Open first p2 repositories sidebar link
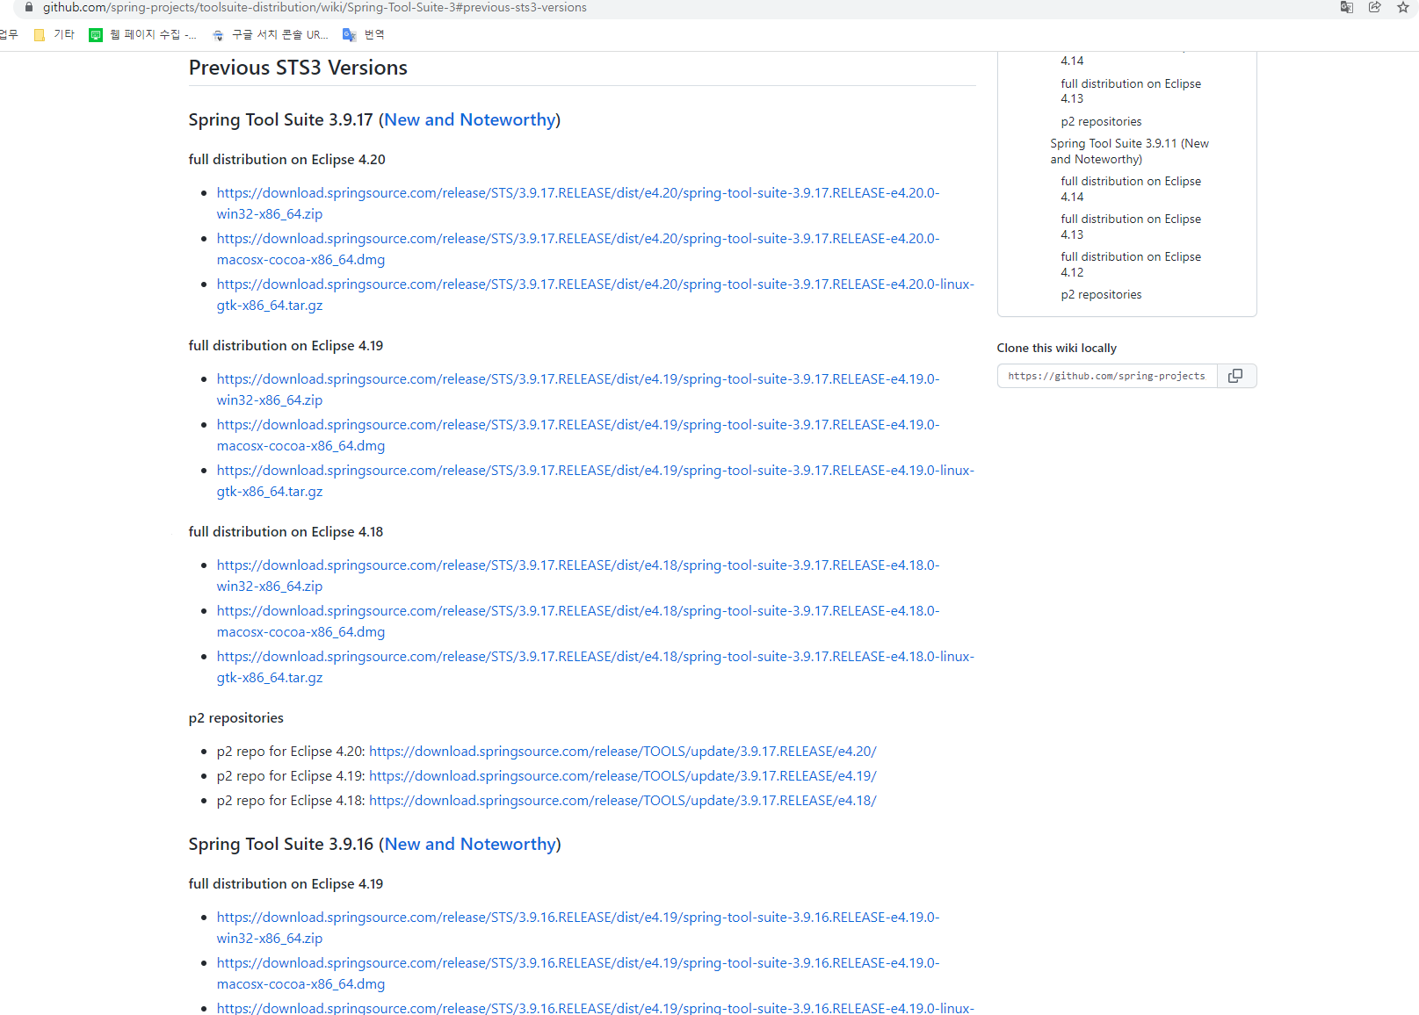Image resolution: width=1419 pixels, height=1015 pixels. pyautogui.click(x=1101, y=122)
